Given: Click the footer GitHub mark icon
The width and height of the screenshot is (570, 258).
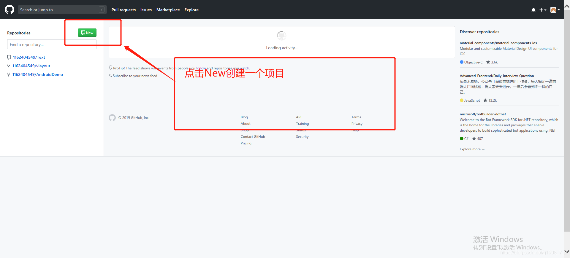Looking at the screenshot, I should [x=112, y=118].
